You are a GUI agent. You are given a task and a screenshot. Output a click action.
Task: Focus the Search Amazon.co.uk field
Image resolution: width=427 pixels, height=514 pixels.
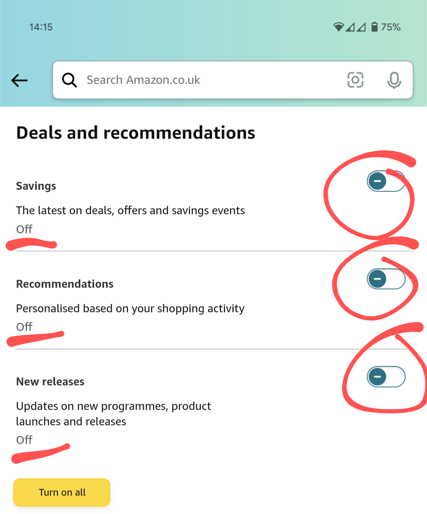coord(233,80)
